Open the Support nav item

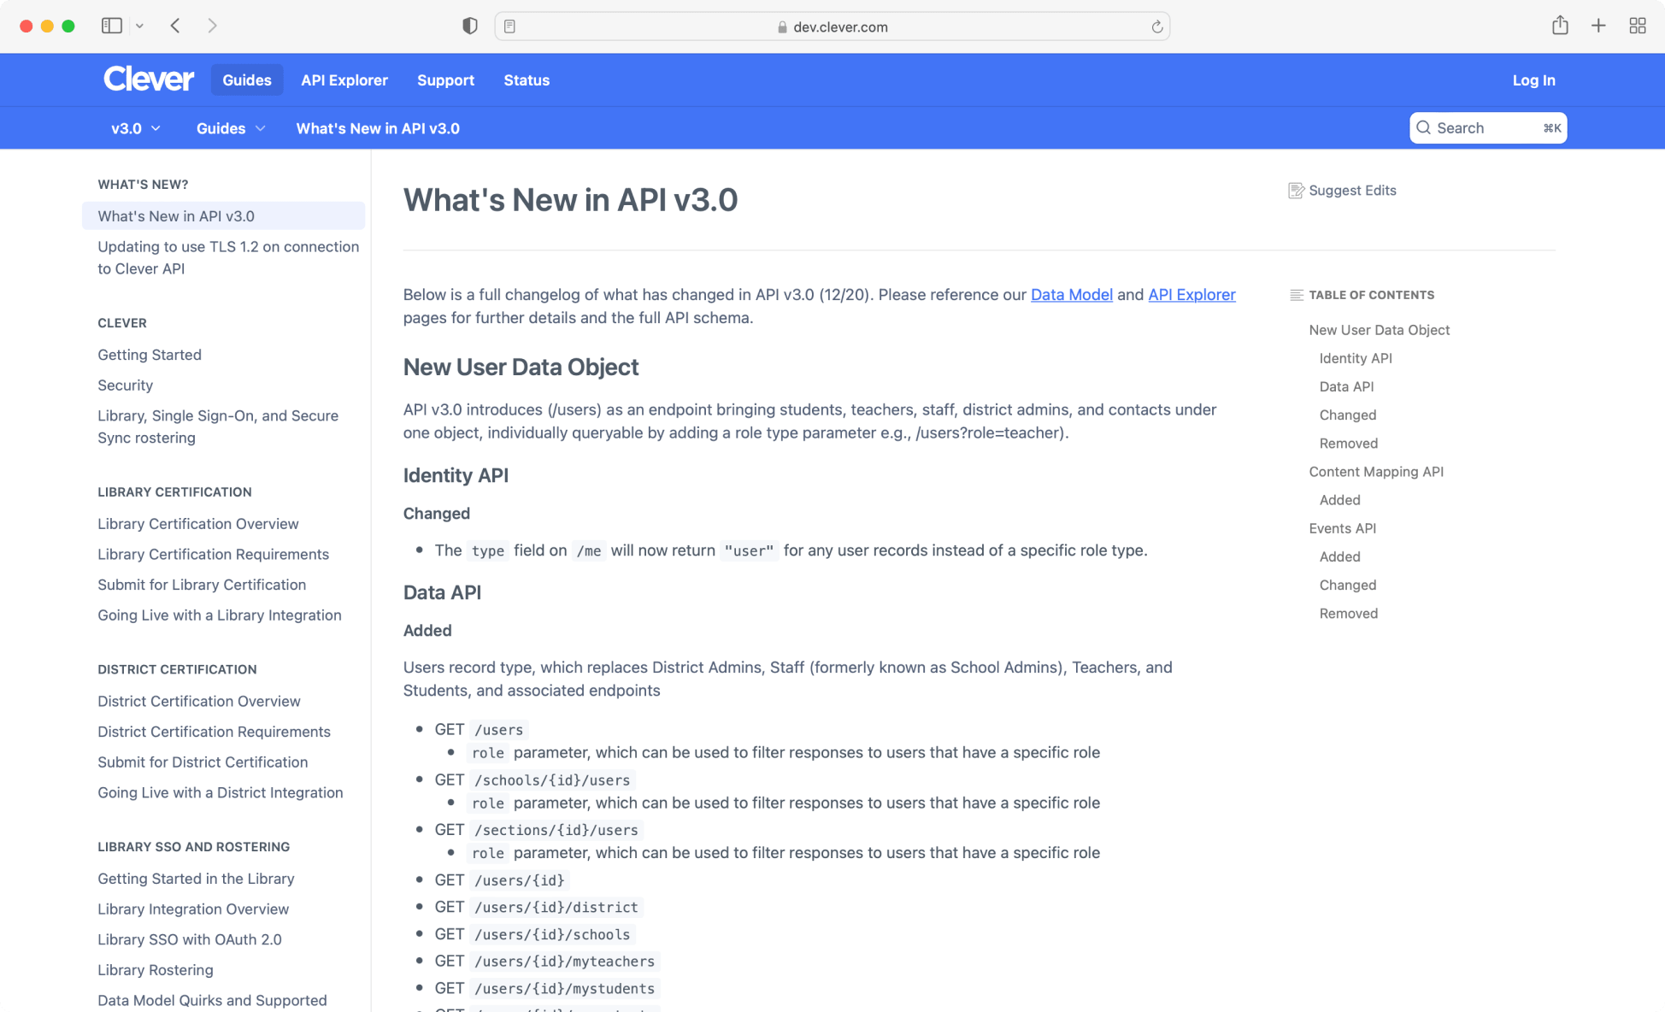pos(445,79)
